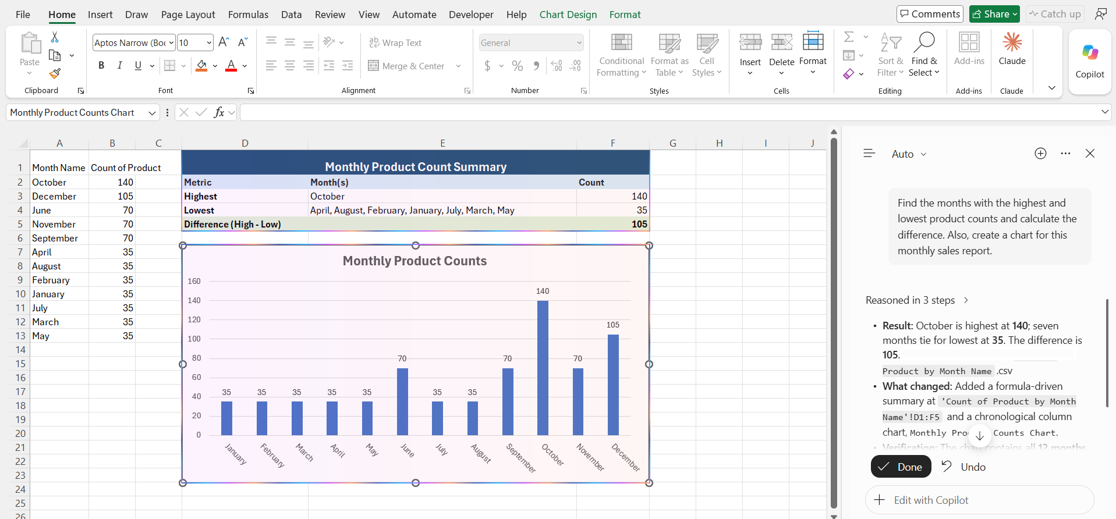Apply the red font color swatch
1116x519 pixels.
[x=231, y=66]
